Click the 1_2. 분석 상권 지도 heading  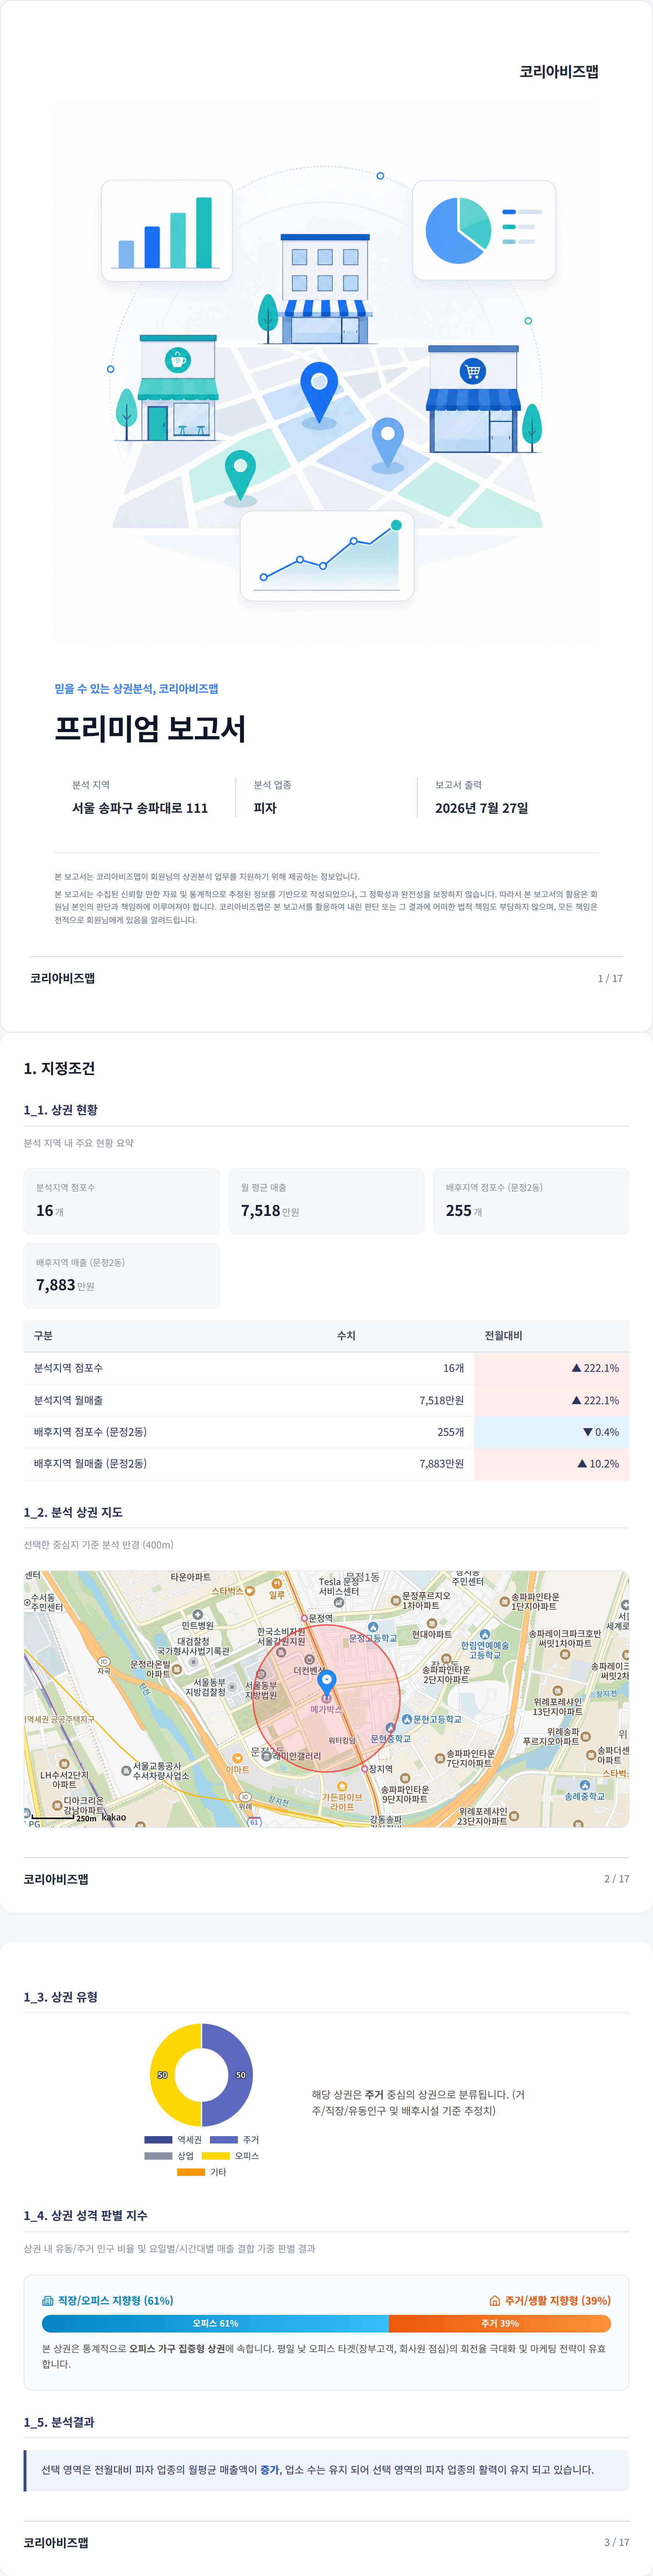[x=73, y=1512]
